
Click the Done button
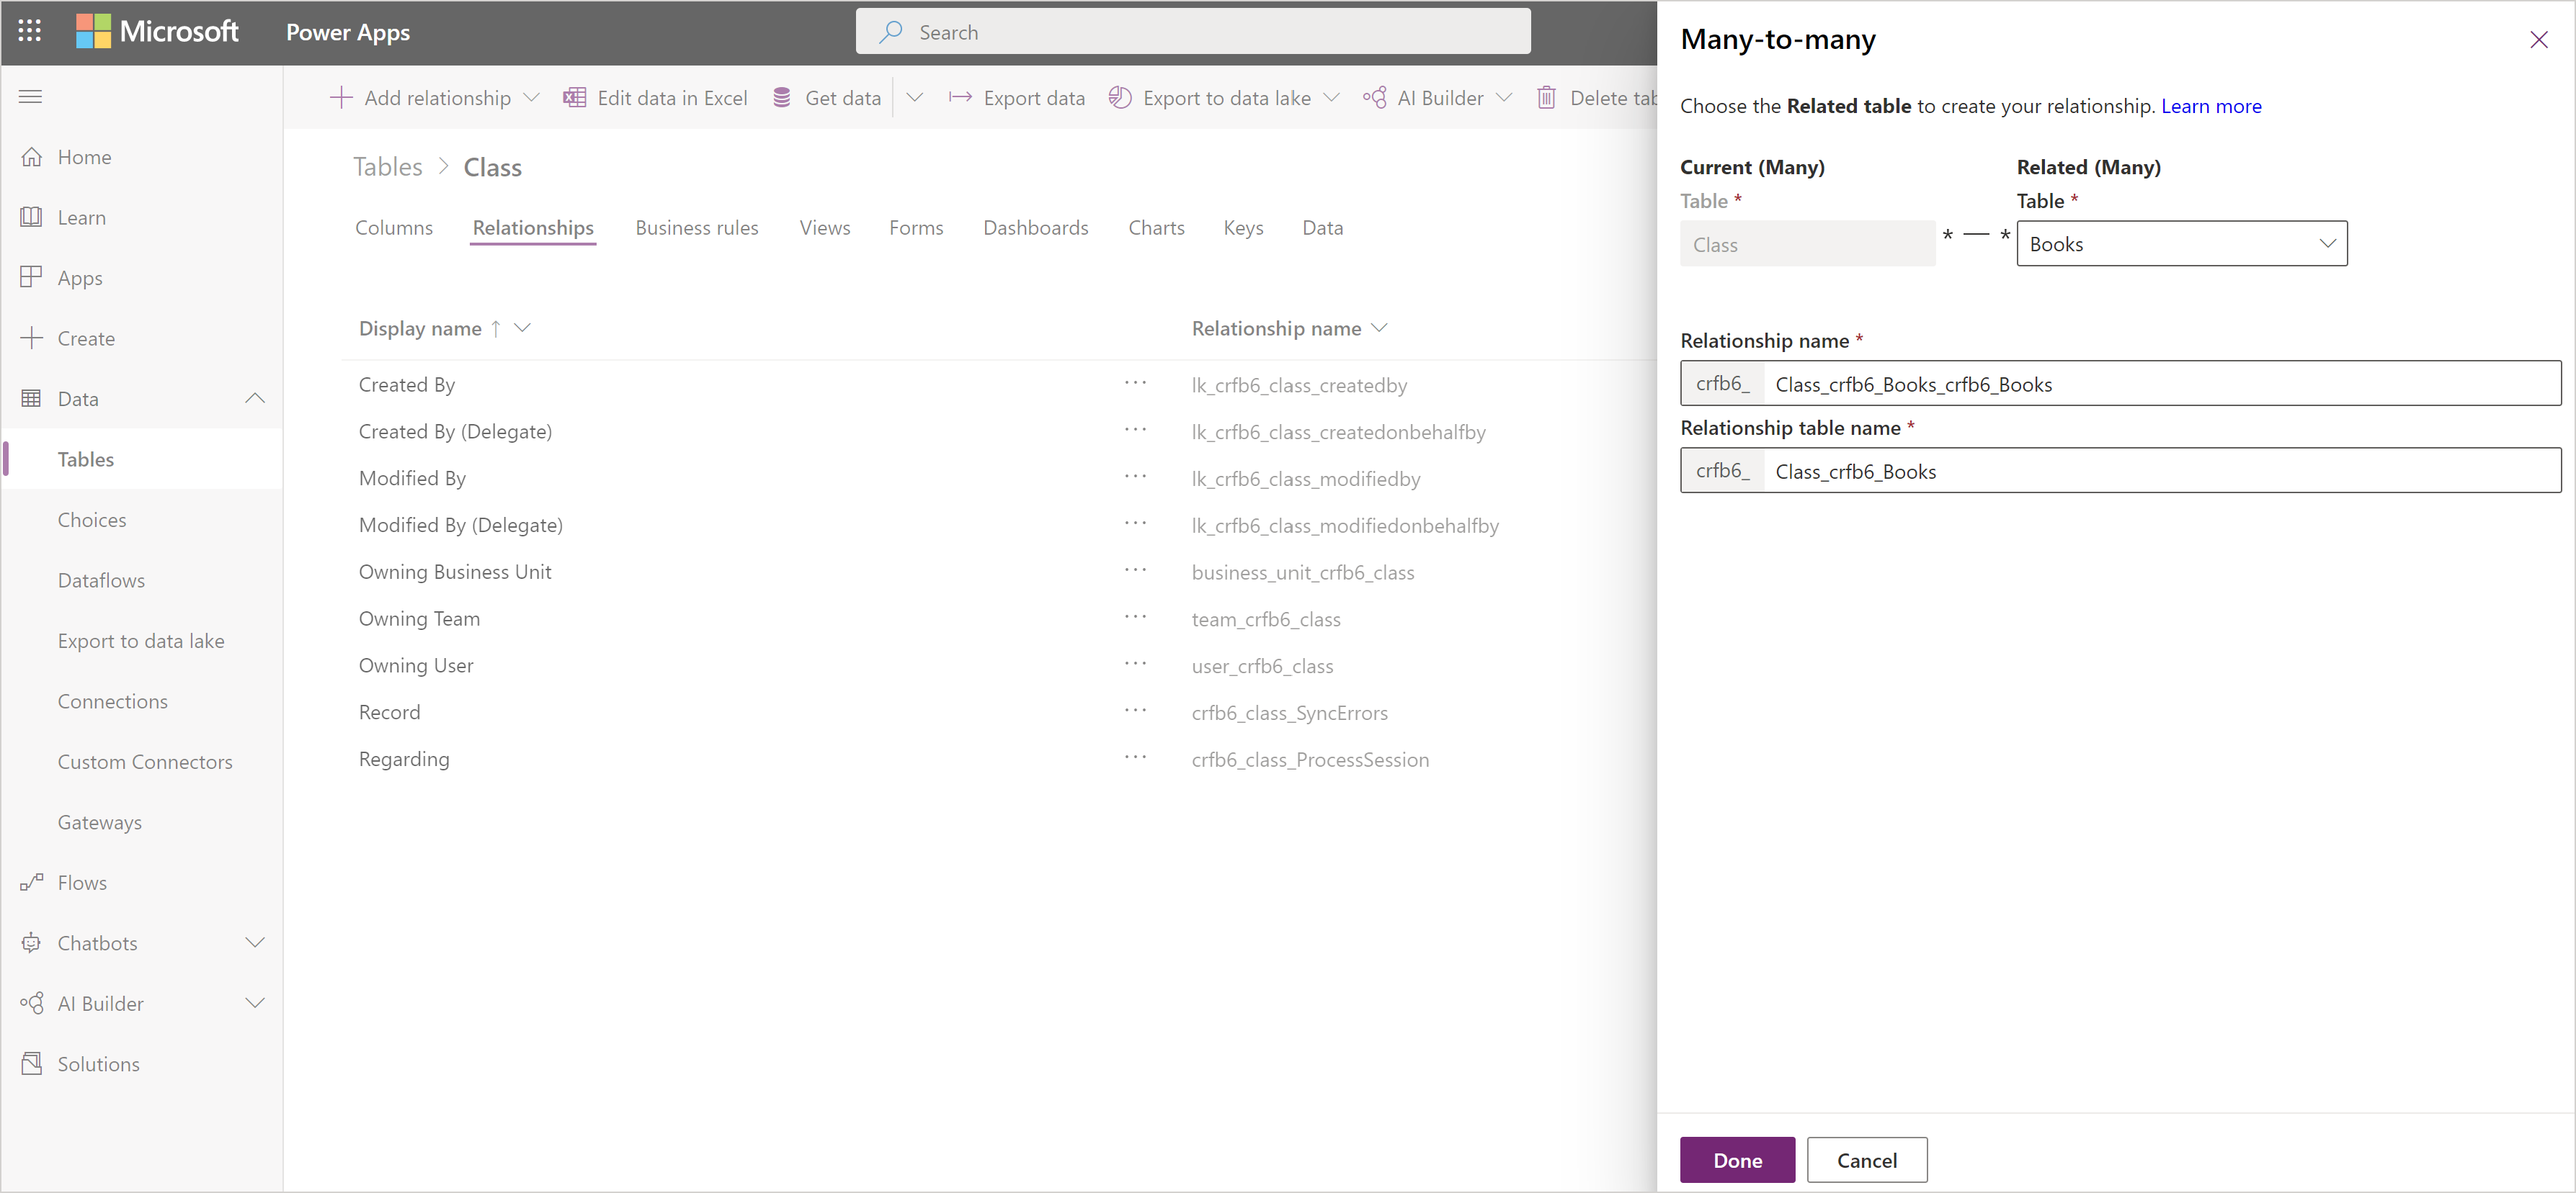[x=1737, y=1157]
